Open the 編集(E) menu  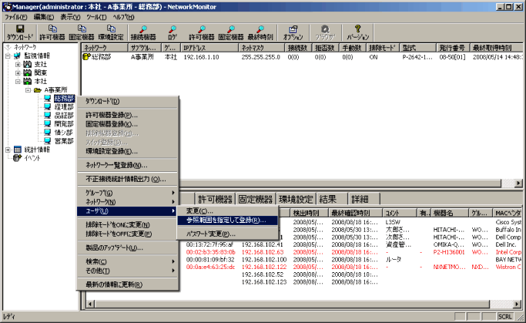(44, 17)
